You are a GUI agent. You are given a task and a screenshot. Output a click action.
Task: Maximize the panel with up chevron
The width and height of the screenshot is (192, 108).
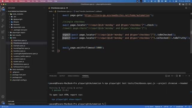click(x=186, y=76)
